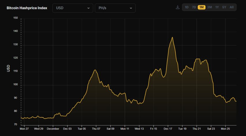Click the Mon 25 x-axis label

tap(225, 129)
